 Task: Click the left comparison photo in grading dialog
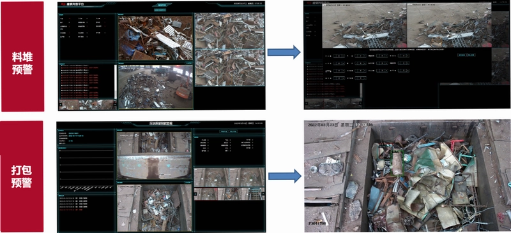[x=364, y=25]
